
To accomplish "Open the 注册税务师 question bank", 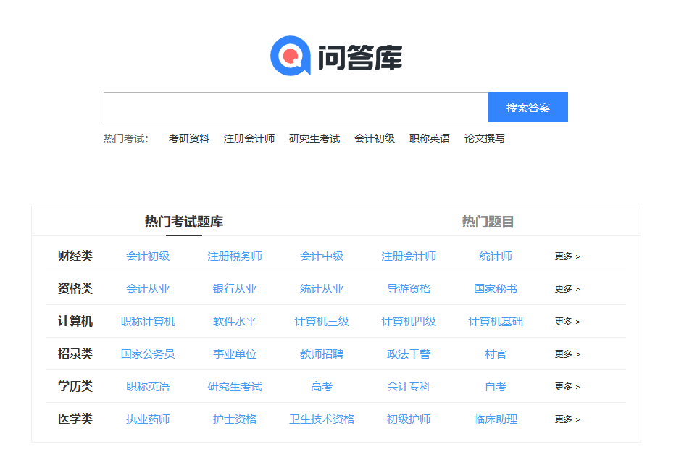I will click(x=235, y=256).
